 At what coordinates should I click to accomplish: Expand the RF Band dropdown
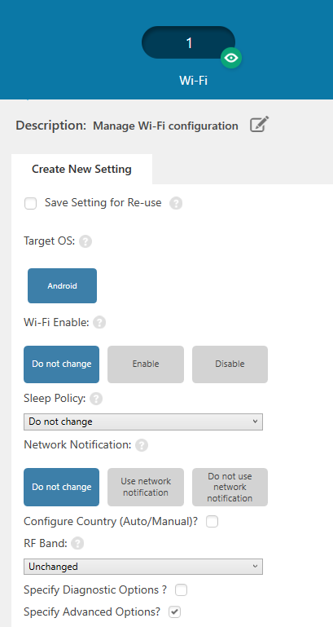click(x=143, y=567)
